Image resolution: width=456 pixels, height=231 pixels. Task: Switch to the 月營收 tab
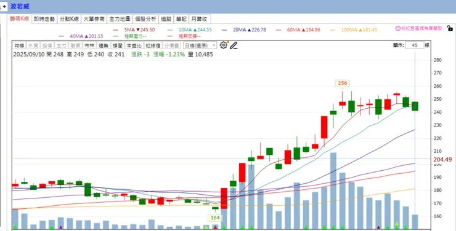click(x=200, y=19)
